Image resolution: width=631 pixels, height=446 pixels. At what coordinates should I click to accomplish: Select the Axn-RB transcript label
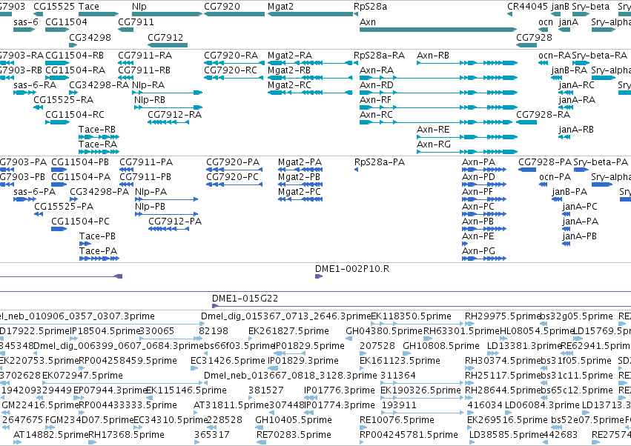[433, 56]
